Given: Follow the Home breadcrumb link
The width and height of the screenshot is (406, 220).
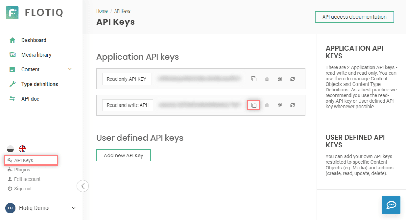Looking at the screenshot, I should [x=102, y=11].
